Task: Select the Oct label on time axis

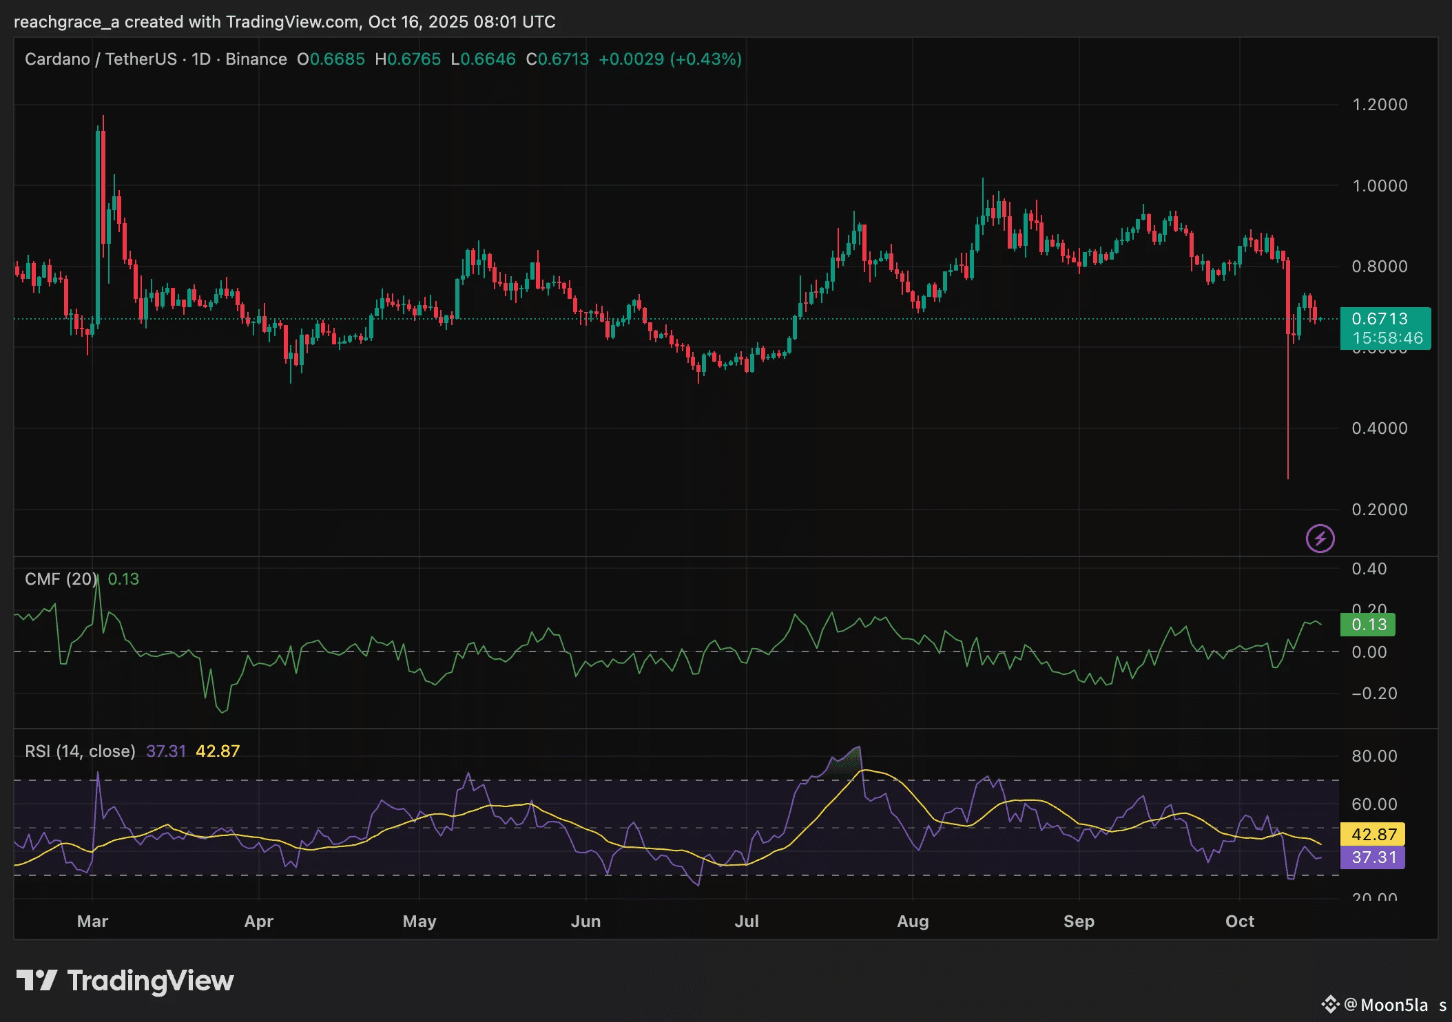Action: pos(1239,921)
